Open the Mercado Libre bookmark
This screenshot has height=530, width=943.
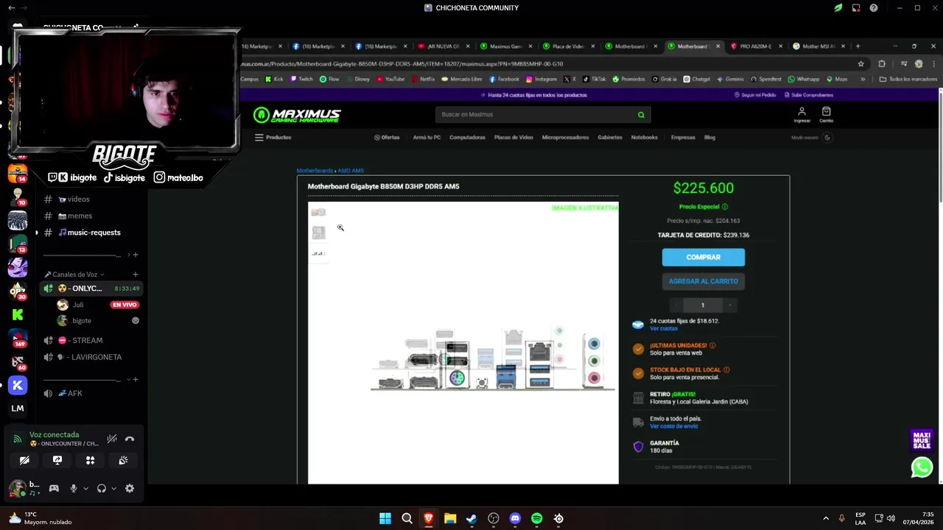click(461, 79)
